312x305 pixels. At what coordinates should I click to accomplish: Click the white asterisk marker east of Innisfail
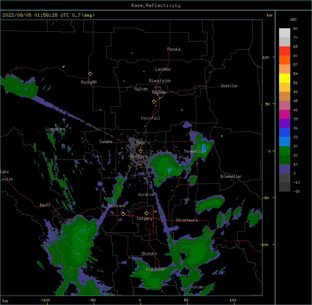click(x=182, y=110)
